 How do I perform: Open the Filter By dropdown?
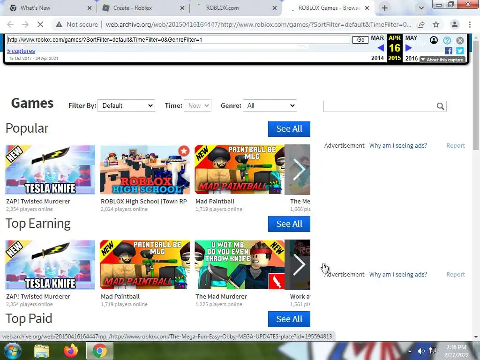click(126, 105)
